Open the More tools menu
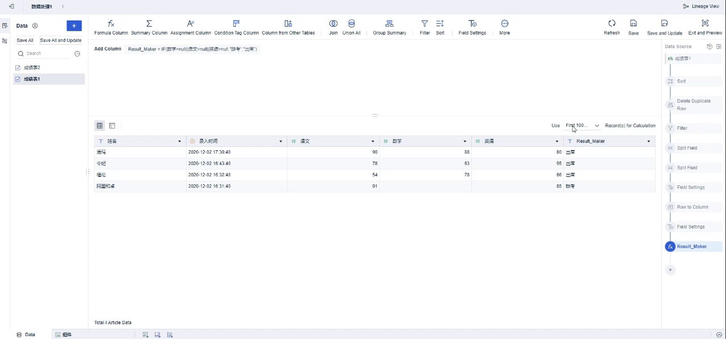This screenshot has height=339, width=726. tap(505, 27)
